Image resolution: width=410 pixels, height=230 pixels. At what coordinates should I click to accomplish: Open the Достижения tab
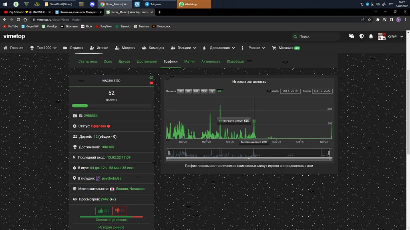click(147, 61)
